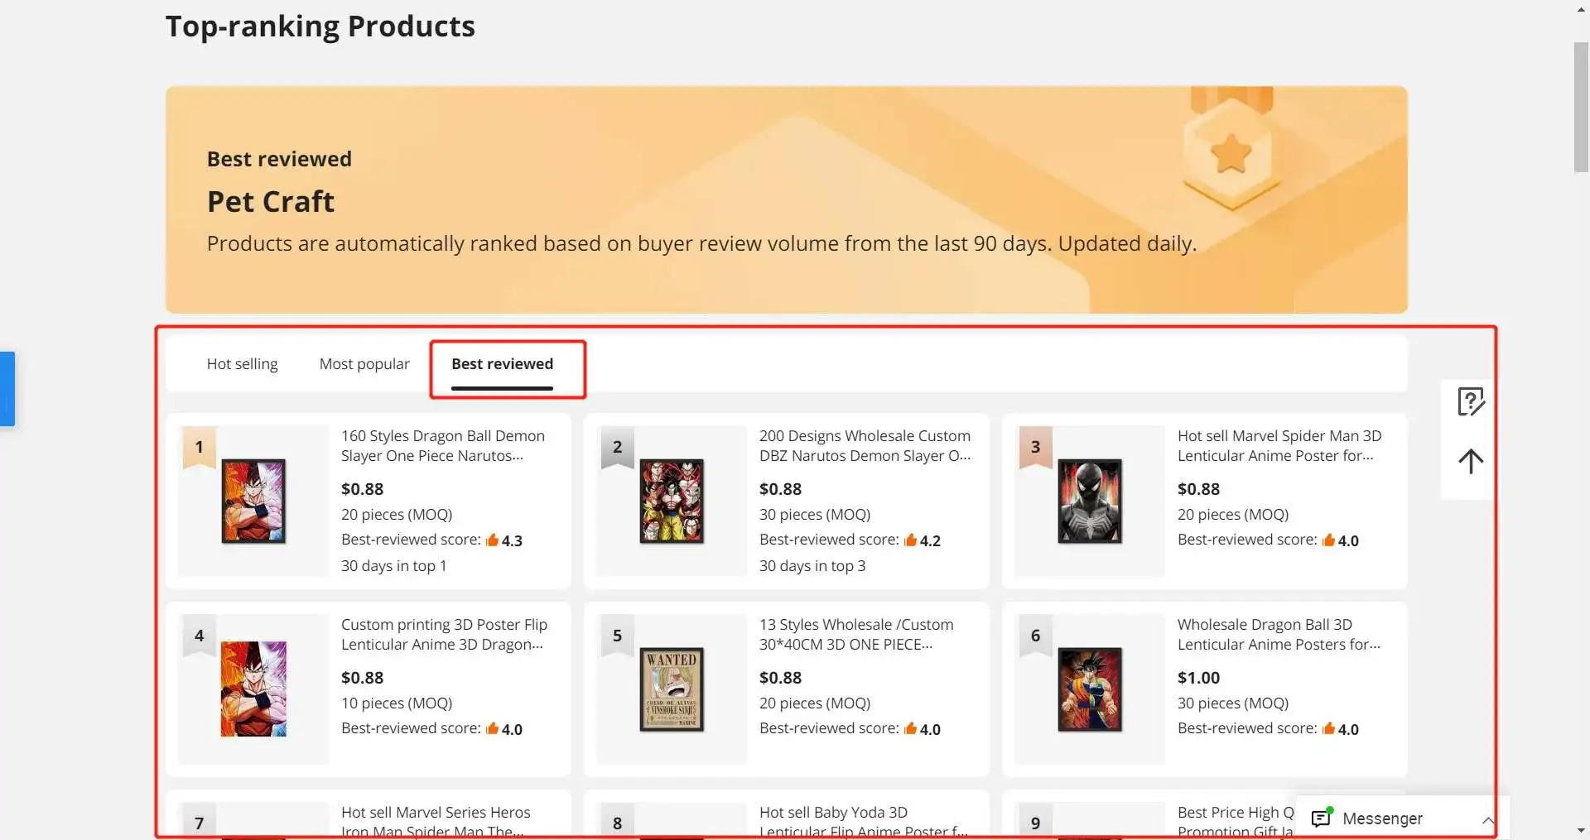Open 160 Styles Dragon Ball product link
The height and width of the screenshot is (840, 1590).
click(442, 445)
